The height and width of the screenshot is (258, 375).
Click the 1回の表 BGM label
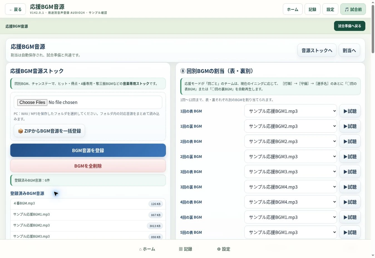tap(191, 111)
